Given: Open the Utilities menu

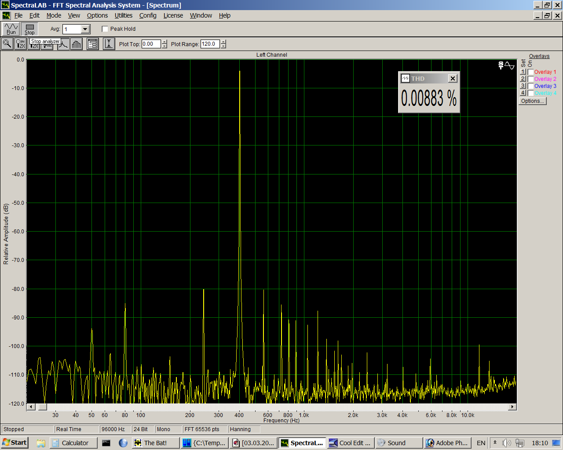Looking at the screenshot, I should point(123,15).
